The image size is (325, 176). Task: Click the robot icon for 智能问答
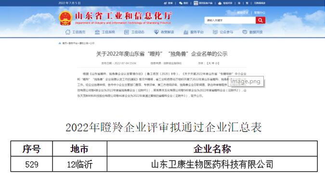click(220, 3)
